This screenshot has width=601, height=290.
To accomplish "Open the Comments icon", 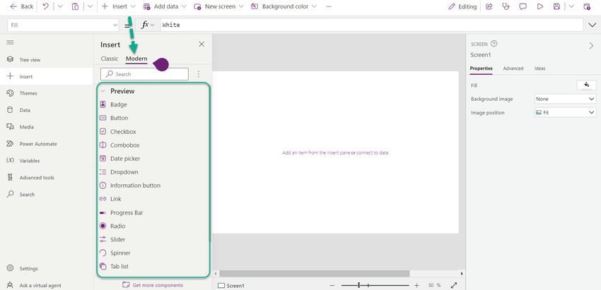I will 523,6.
